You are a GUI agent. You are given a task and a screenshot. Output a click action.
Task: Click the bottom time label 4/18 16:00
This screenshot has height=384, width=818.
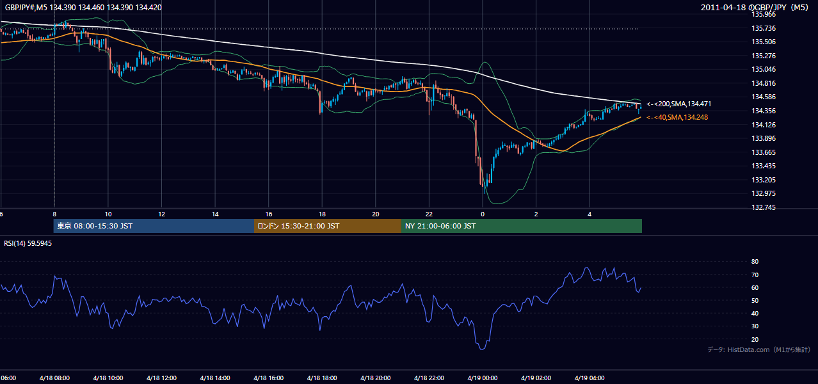[268, 378]
